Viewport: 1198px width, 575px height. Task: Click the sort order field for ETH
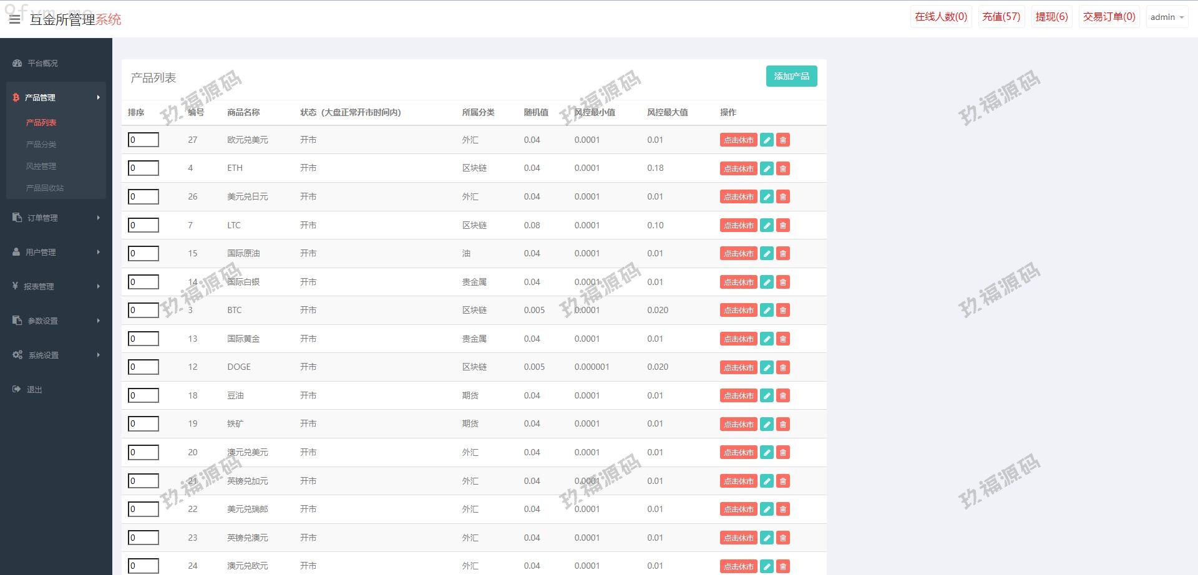click(x=144, y=168)
